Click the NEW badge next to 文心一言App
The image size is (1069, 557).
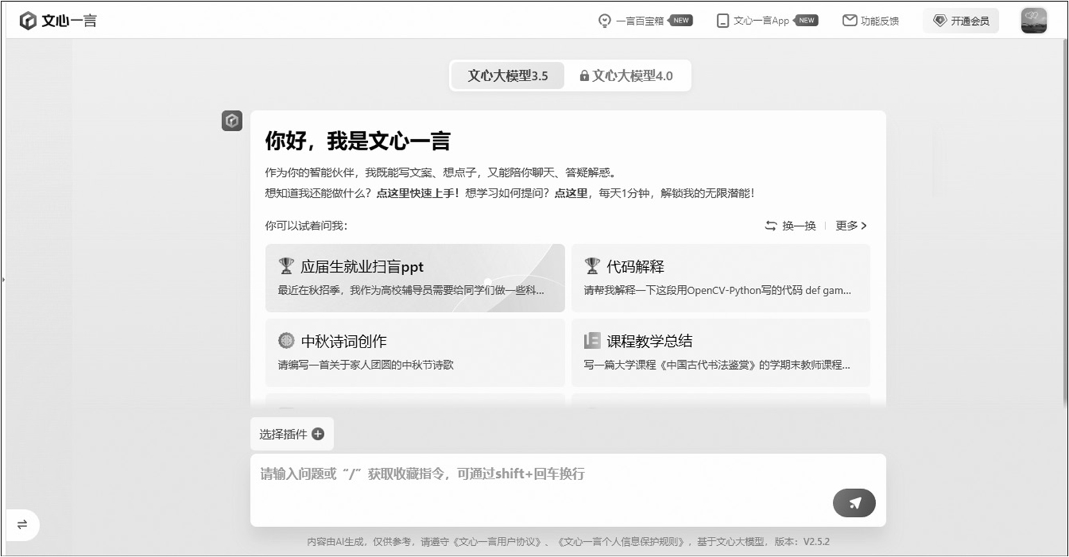coord(805,21)
